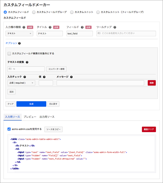The height and width of the screenshot is (183, 163).
Task: Enable カスタムフィールド検索の対象外にする checkbox
Action: 9,54
